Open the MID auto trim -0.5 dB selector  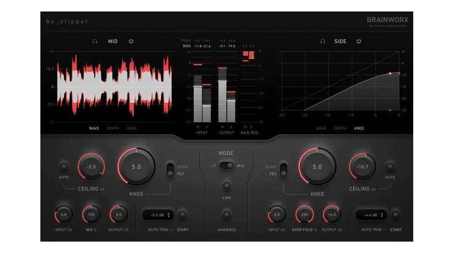tap(158, 215)
